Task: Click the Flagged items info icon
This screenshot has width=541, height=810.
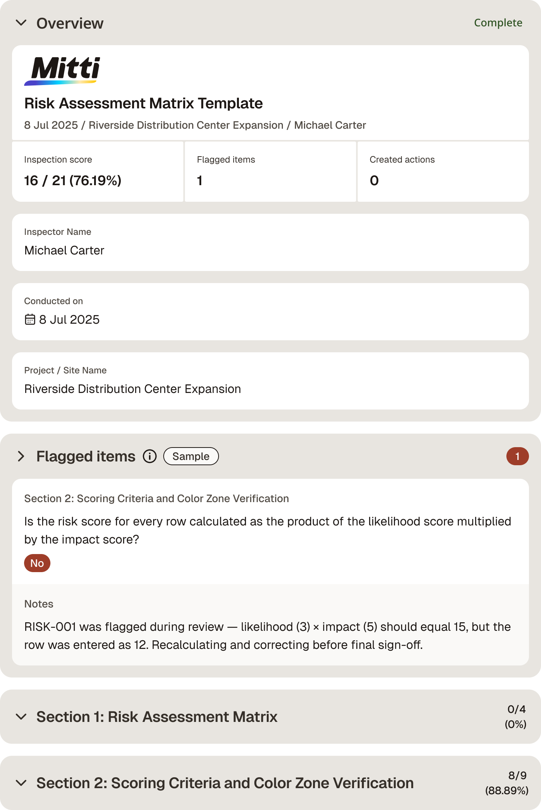Action: click(x=150, y=456)
